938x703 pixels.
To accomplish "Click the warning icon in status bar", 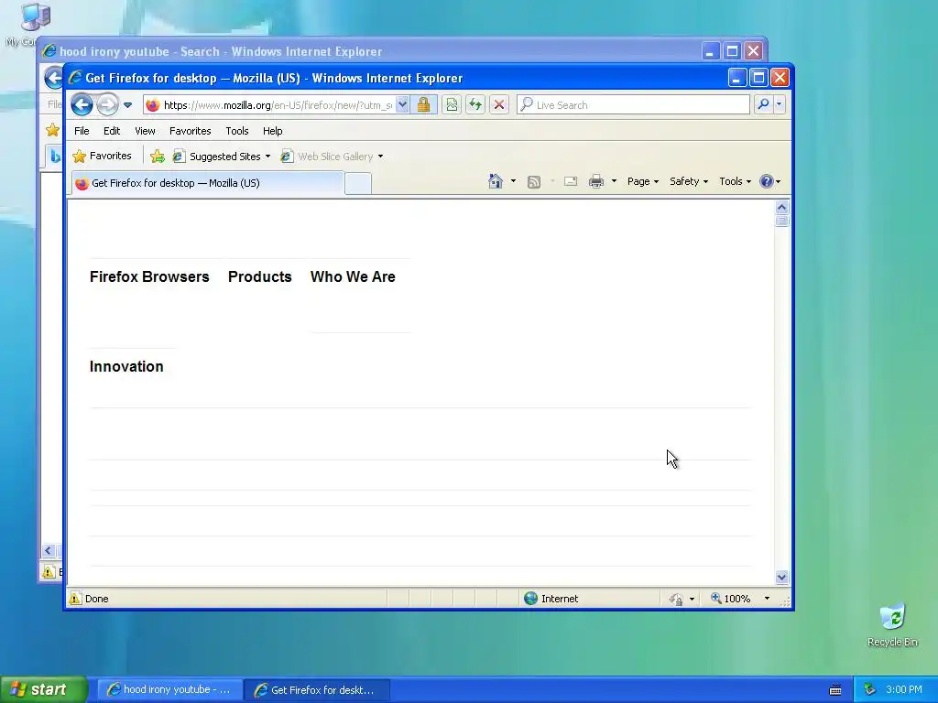I will (75, 599).
